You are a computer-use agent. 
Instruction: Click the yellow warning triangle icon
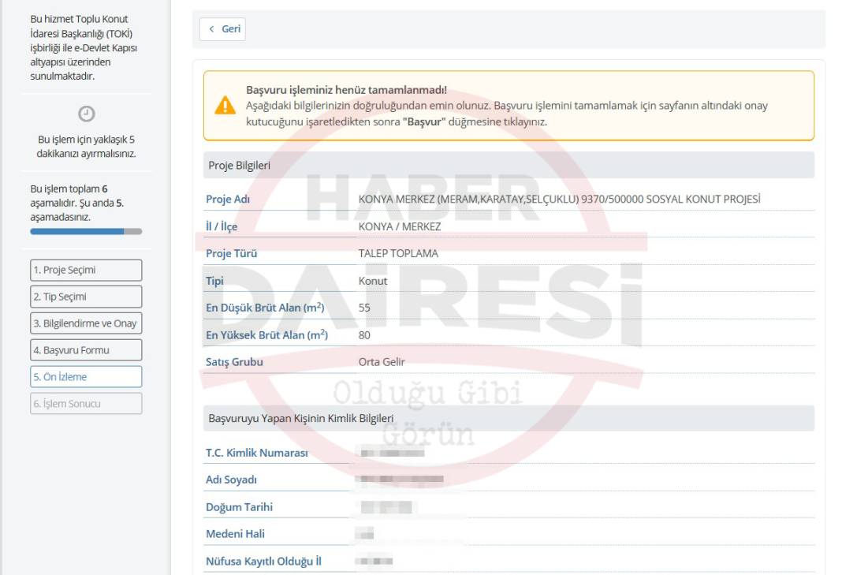coord(225,106)
